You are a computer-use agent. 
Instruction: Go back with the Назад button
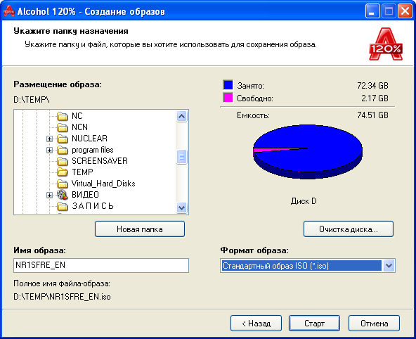pos(256,324)
